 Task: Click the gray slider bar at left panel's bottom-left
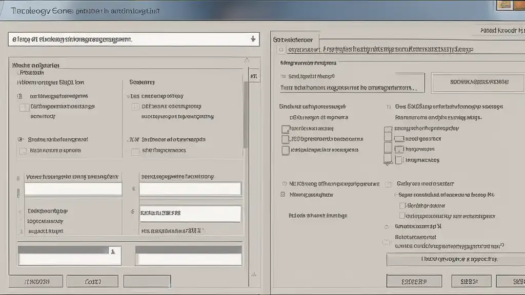[x=64, y=250]
